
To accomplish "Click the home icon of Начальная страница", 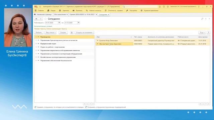I will coord(35,14).
